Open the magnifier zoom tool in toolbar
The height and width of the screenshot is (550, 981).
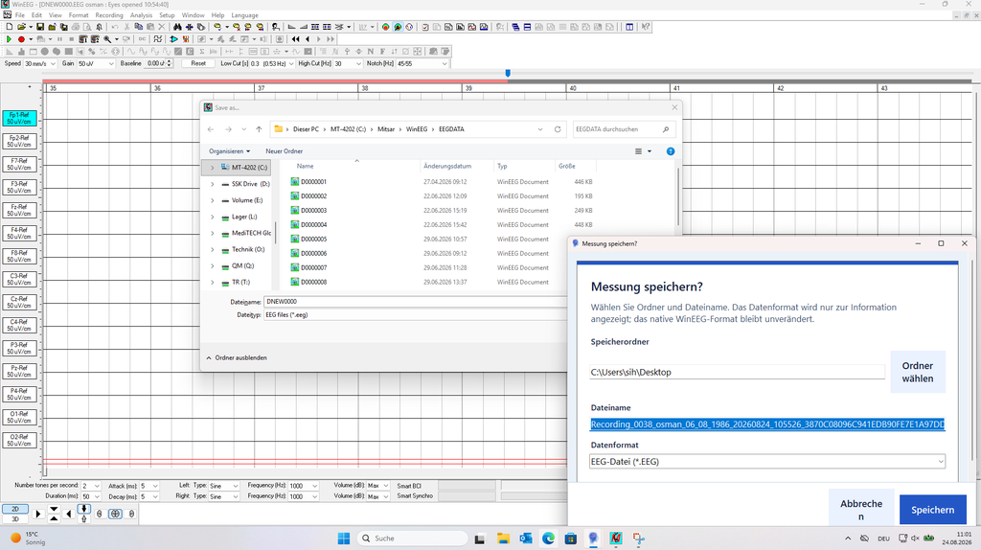[x=107, y=38]
